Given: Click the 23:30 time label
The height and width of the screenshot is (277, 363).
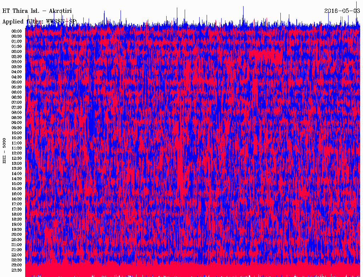Looking at the screenshot, I should (x=17, y=270).
